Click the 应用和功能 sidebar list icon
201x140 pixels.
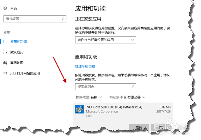point(5,42)
